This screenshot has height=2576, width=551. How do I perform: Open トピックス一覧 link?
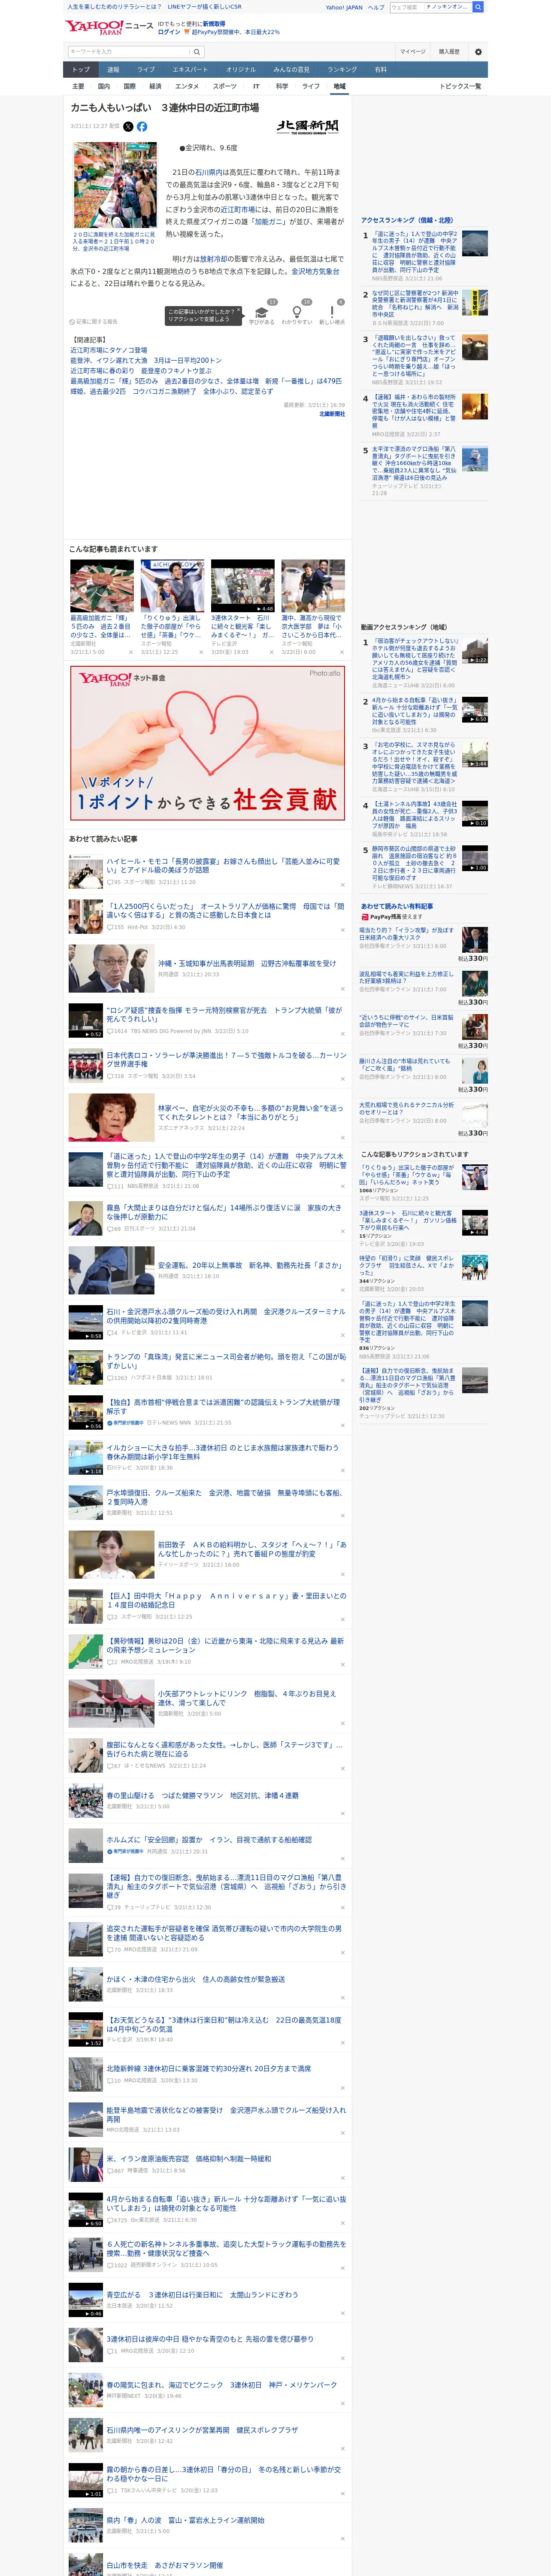[460, 86]
